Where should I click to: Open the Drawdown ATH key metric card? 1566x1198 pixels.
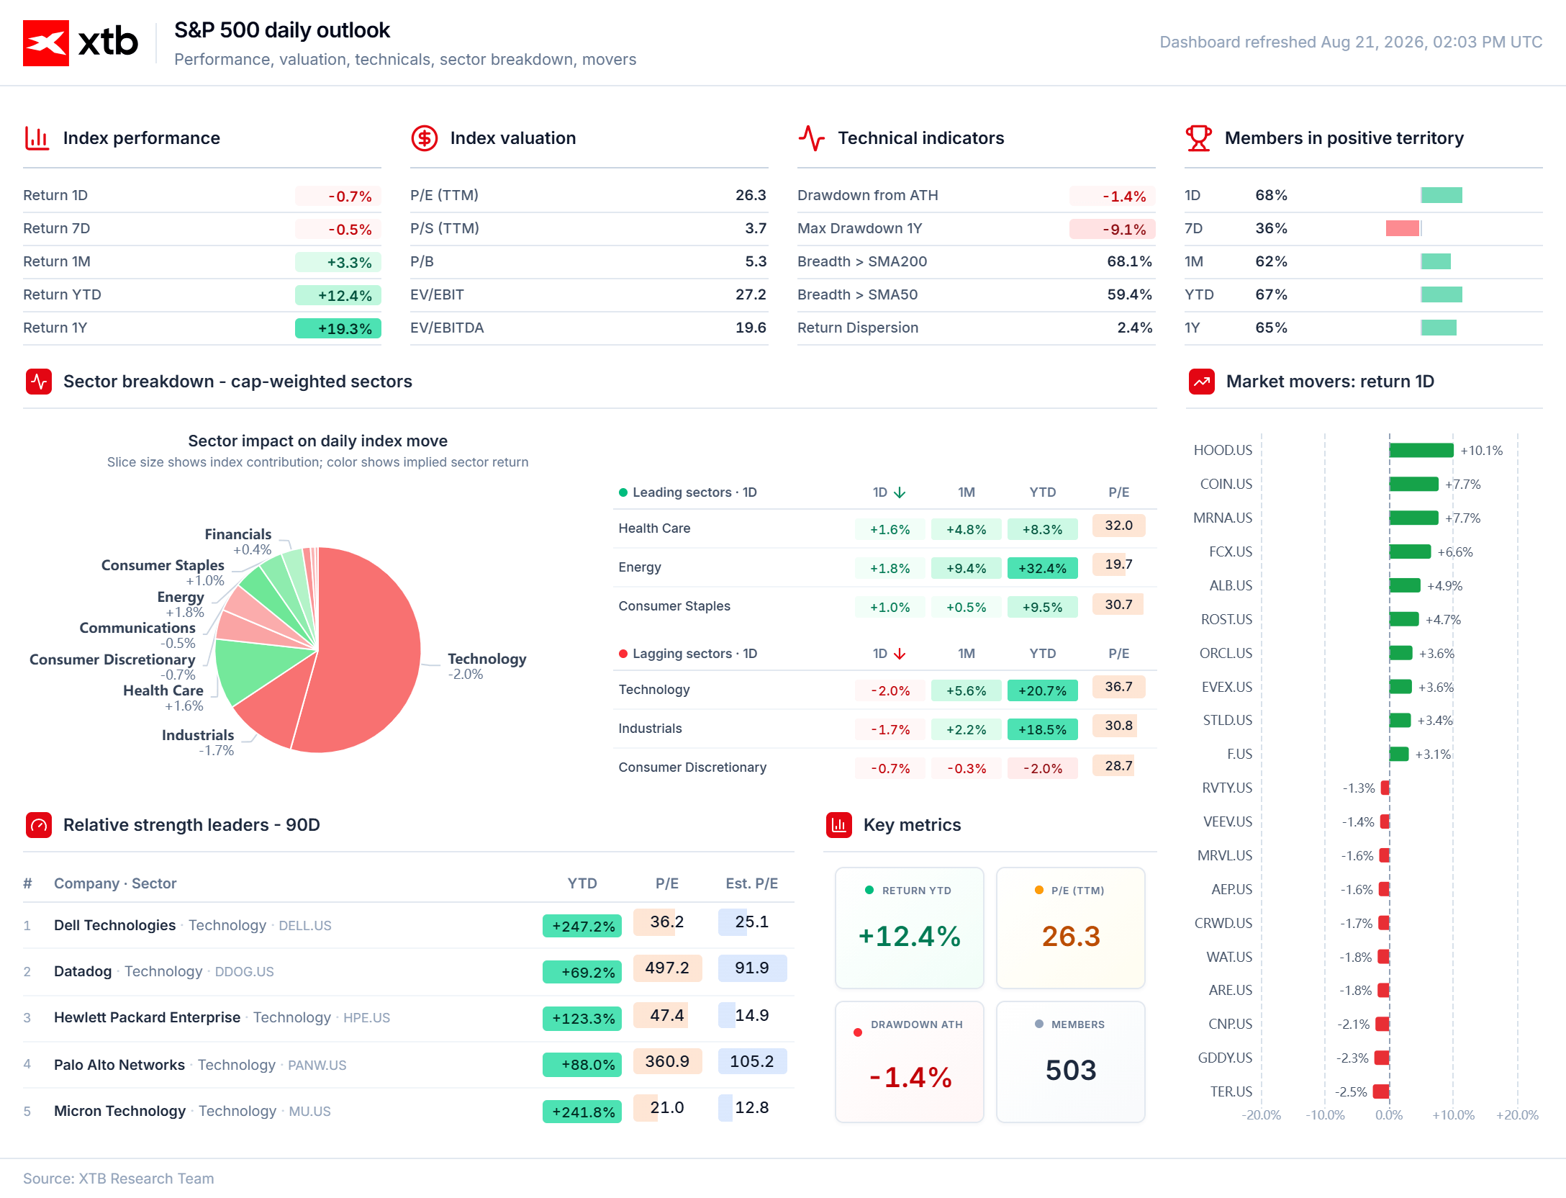[x=910, y=1062]
